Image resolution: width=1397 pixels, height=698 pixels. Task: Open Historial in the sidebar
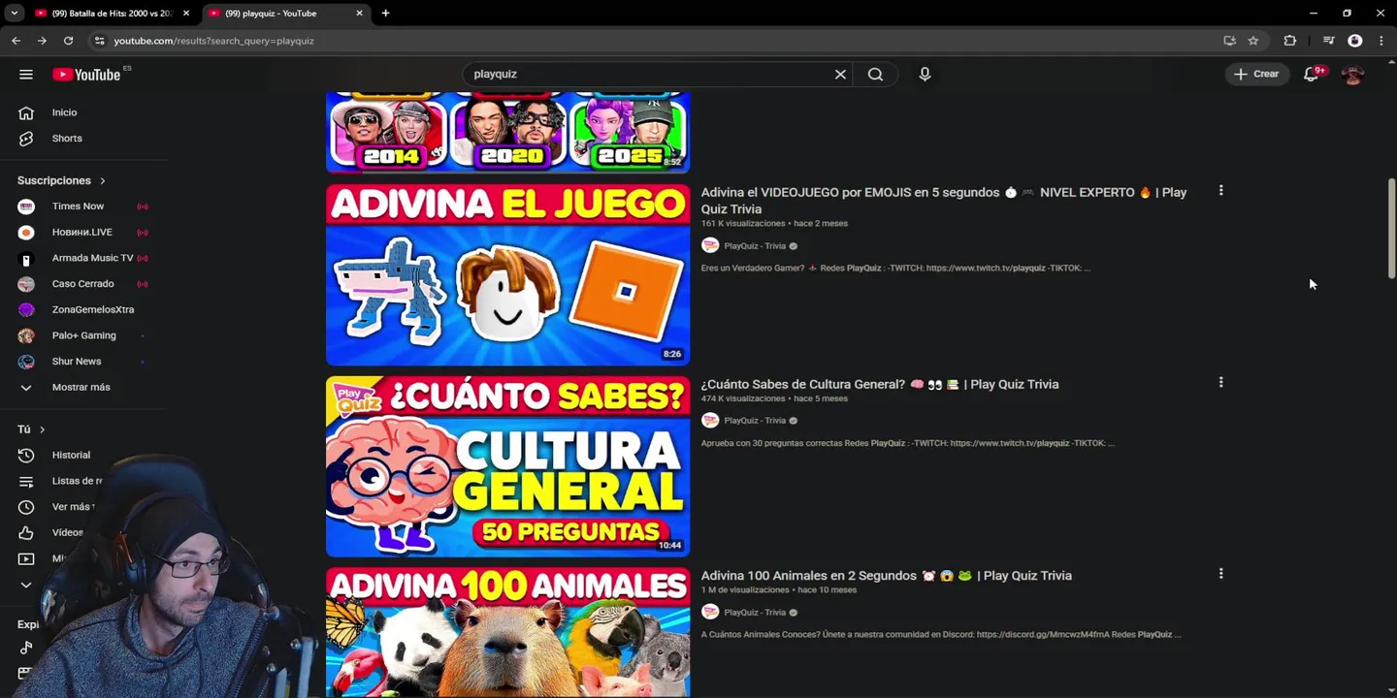pos(71,456)
